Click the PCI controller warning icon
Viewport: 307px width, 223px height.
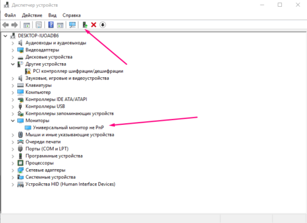(28, 71)
